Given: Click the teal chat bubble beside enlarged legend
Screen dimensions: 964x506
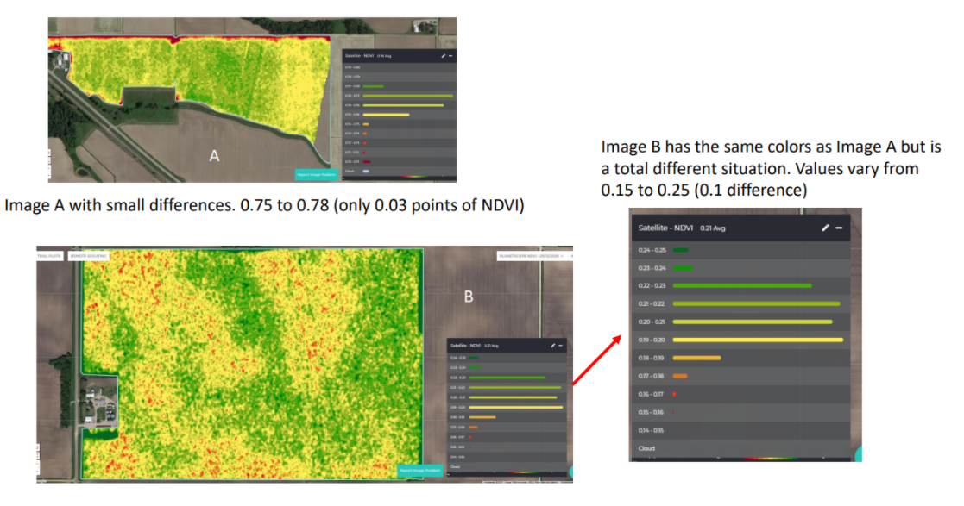Looking at the screenshot, I should pyautogui.click(x=858, y=453).
